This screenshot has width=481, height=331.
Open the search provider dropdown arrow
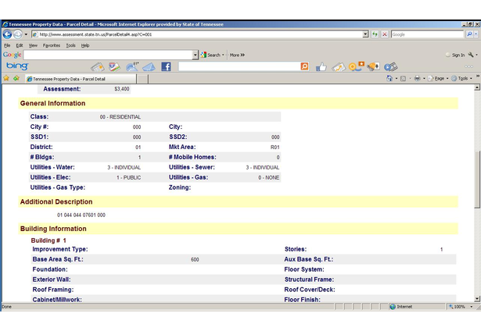point(476,34)
